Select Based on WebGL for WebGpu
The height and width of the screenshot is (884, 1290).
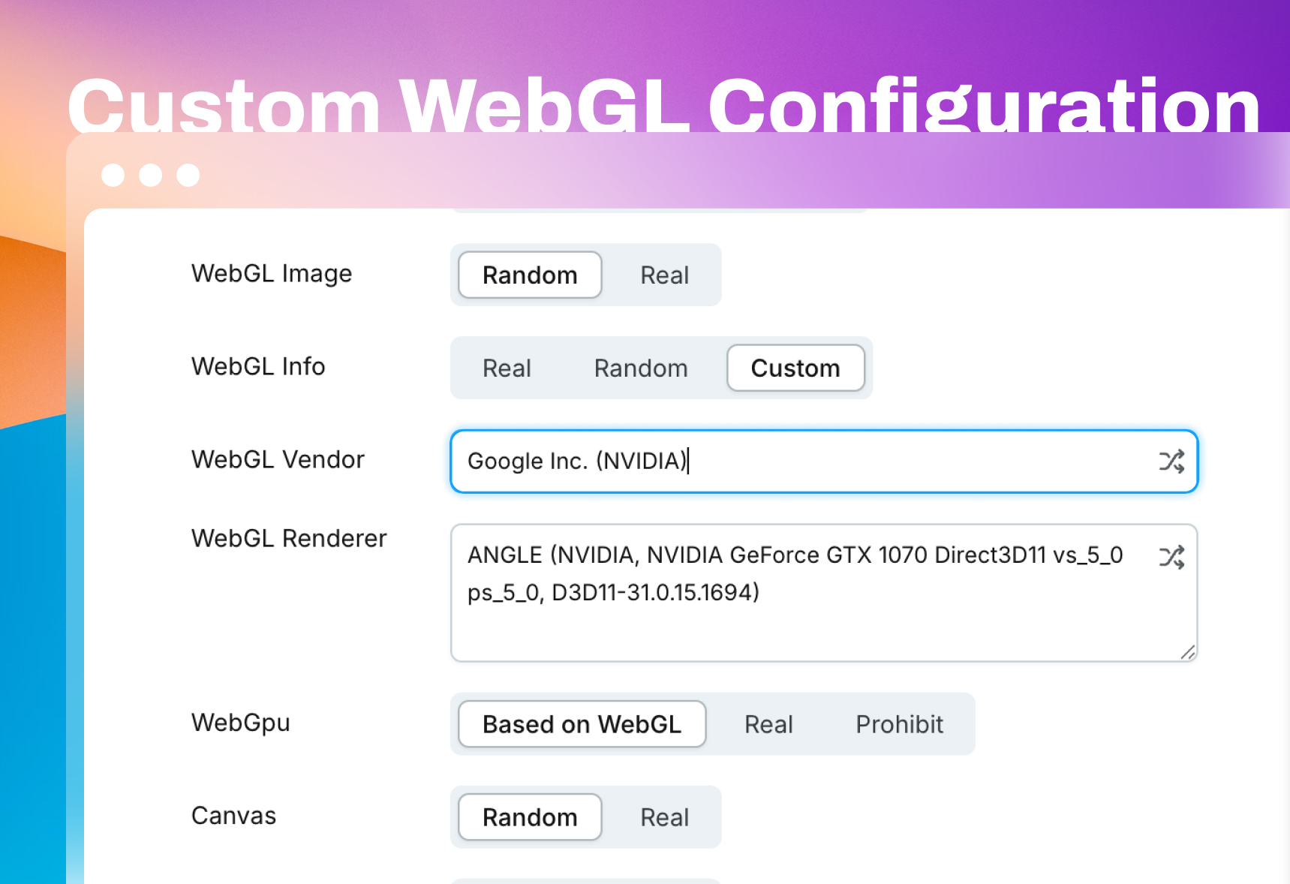pyautogui.click(x=582, y=724)
